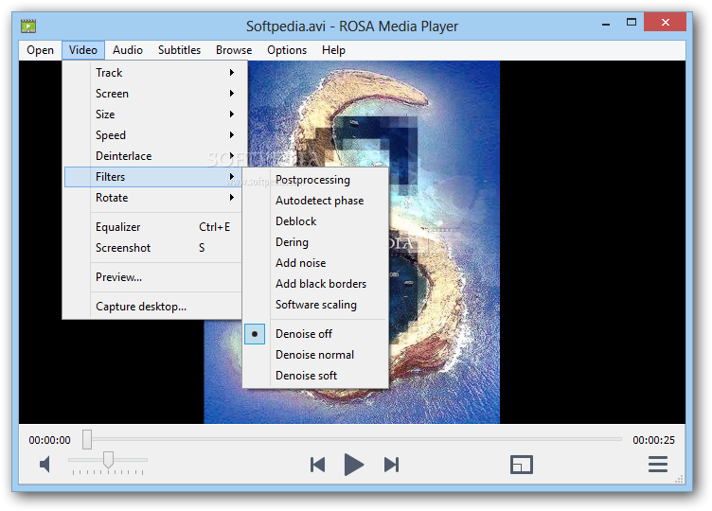Open the playlist hamburger icon
The height and width of the screenshot is (511, 712).
coord(657,465)
